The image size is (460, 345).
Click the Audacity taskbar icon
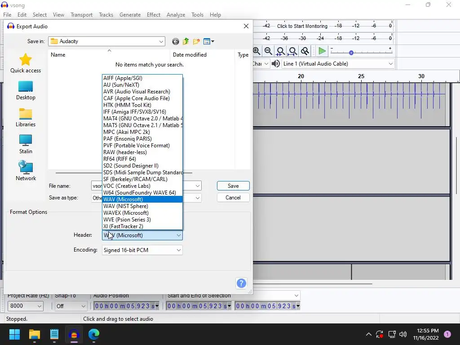pyautogui.click(x=74, y=334)
